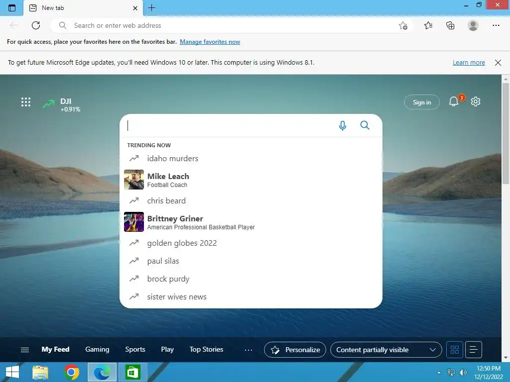
Task: Select trending suggestion paul silas
Action: point(251,261)
